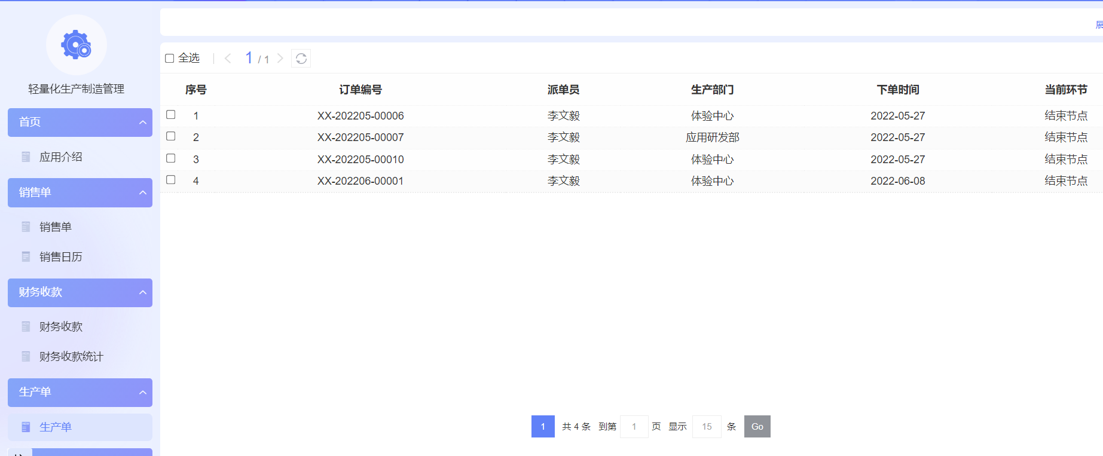Click the 生产单 section header

[80, 393]
